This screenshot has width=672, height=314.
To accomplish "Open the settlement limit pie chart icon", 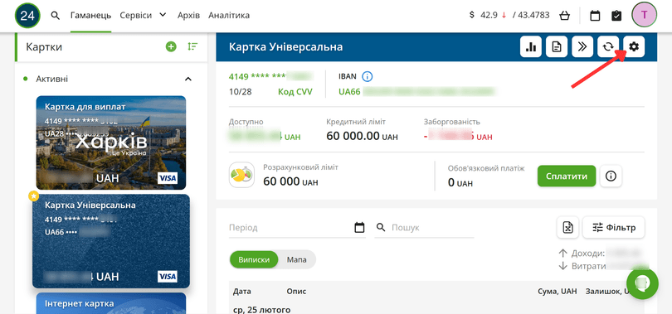I will tap(241, 175).
